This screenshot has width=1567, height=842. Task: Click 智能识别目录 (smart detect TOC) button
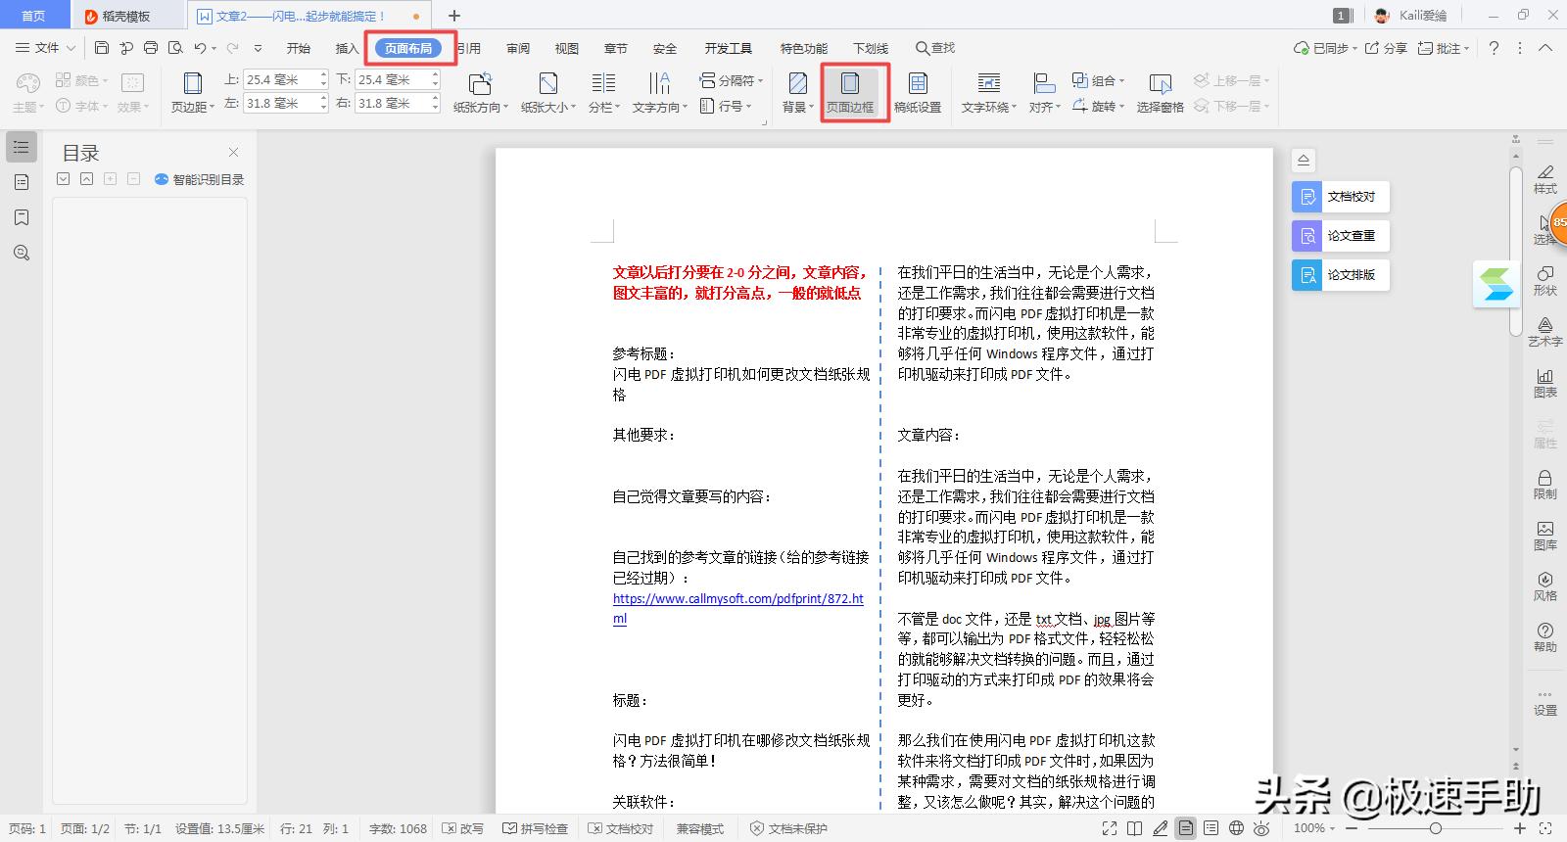199,179
